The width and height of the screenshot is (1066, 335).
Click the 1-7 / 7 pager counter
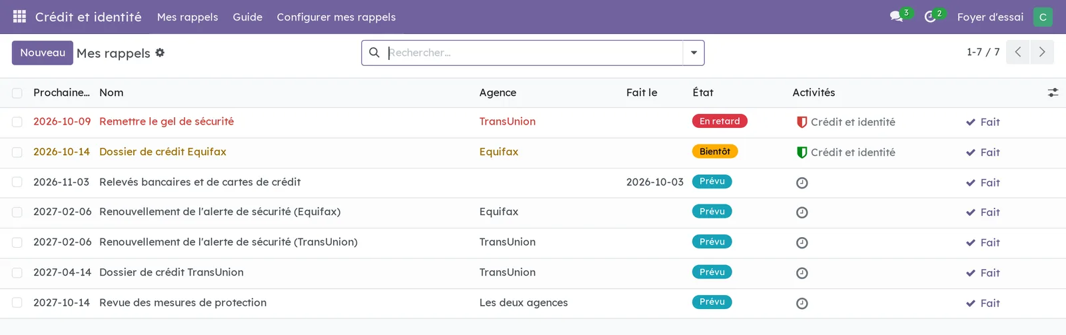click(x=983, y=52)
